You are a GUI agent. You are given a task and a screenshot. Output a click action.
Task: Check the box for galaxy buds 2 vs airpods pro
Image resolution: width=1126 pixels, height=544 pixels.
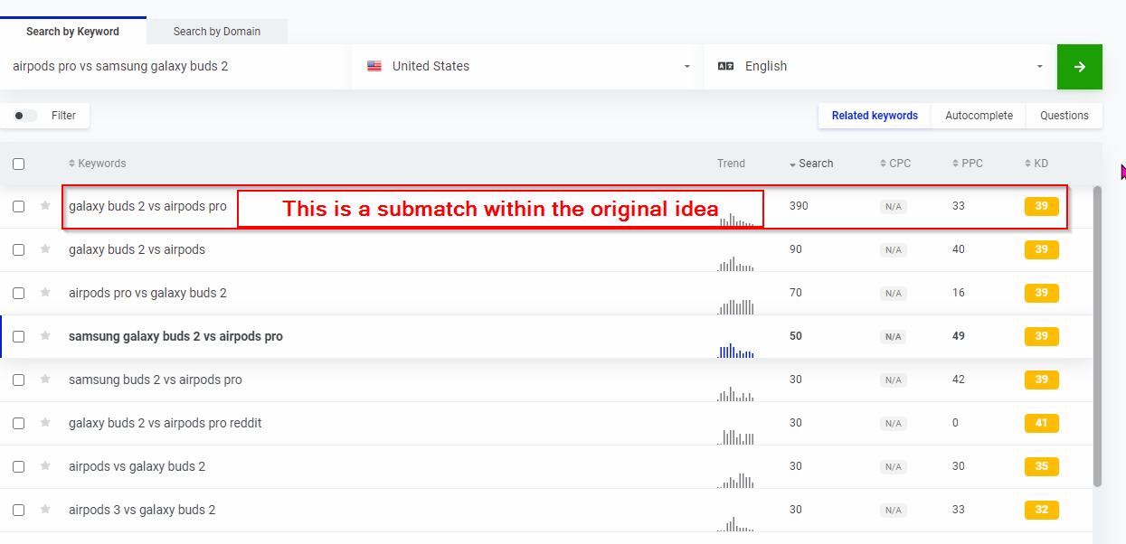18,206
